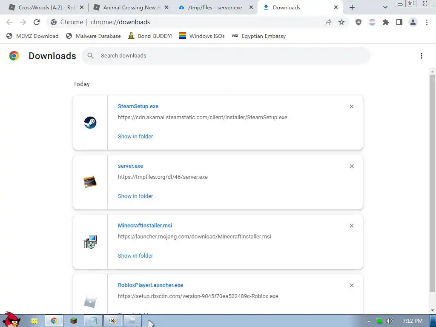The width and height of the screenshot is (436, 327).
Task: Click the forward navigation arrow
Action: tap(23, 22)
